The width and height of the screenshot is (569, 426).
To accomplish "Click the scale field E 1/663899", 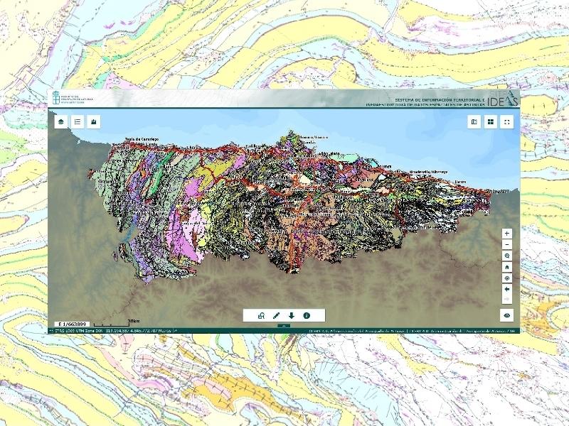I will tap(72, 324).
